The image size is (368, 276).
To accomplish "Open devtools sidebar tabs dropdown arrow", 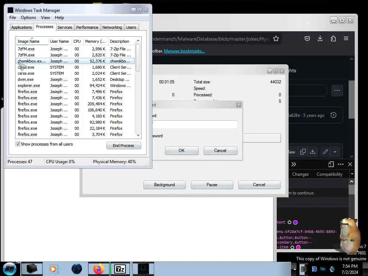I will tap(352, 174).
